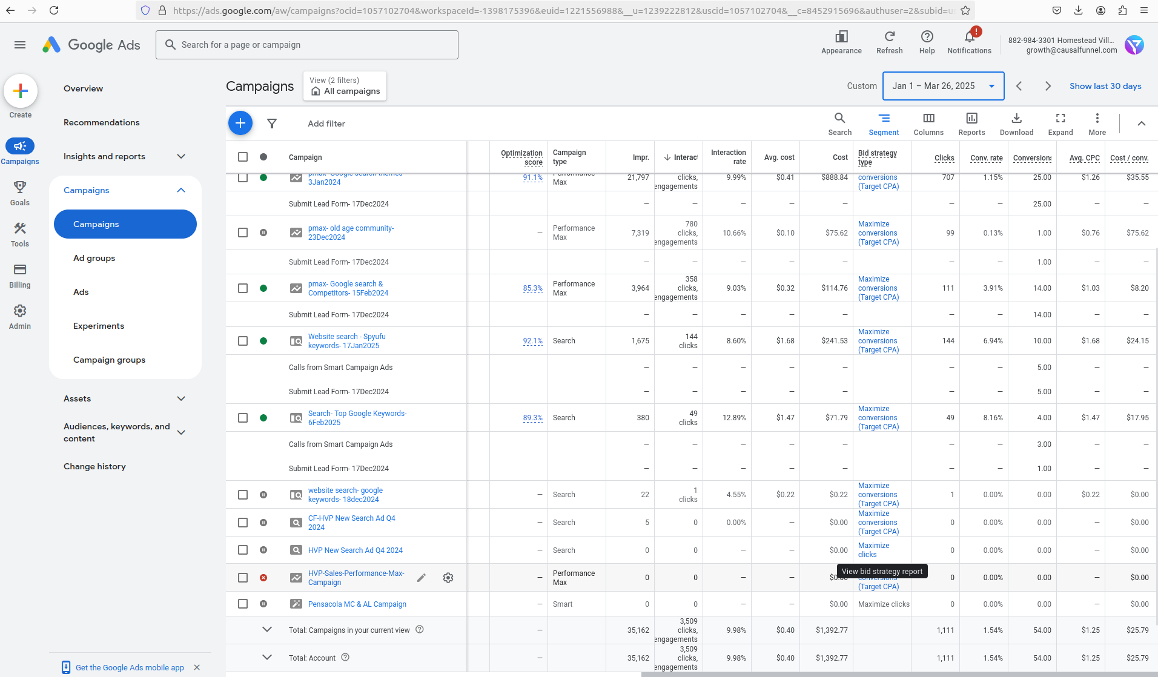The width and height of the screenshot is (1158, 677).
Task: Click the Google Ads logo
Action: [x=91, y=45]
